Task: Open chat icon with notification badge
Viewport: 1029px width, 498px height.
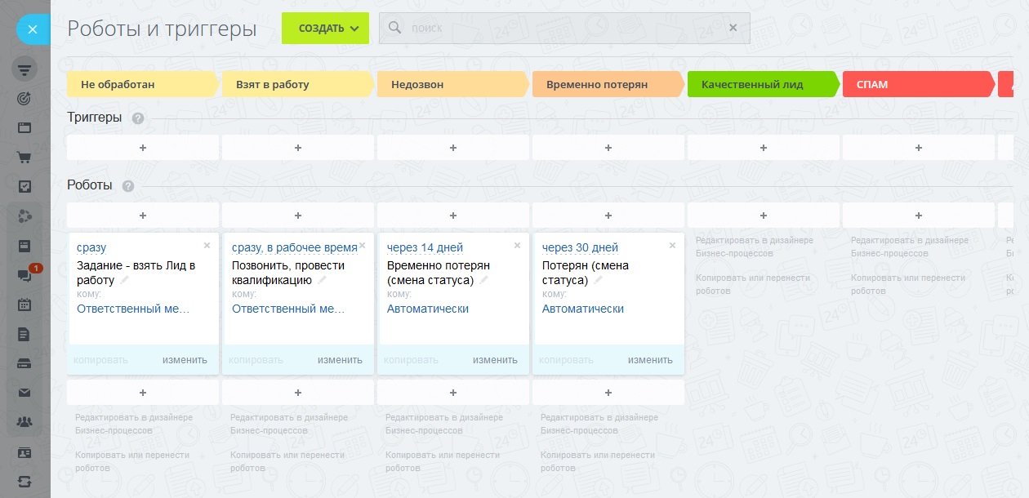Action: pyautogui.click(x=24, y=275)
